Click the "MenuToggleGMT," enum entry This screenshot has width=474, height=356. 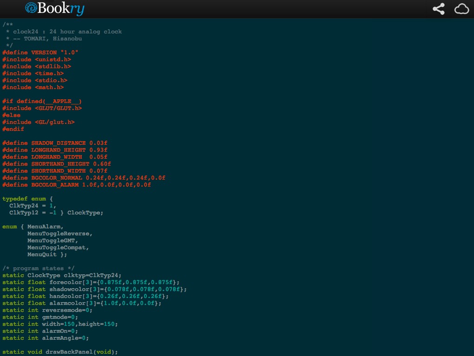(x=53, y=240)
